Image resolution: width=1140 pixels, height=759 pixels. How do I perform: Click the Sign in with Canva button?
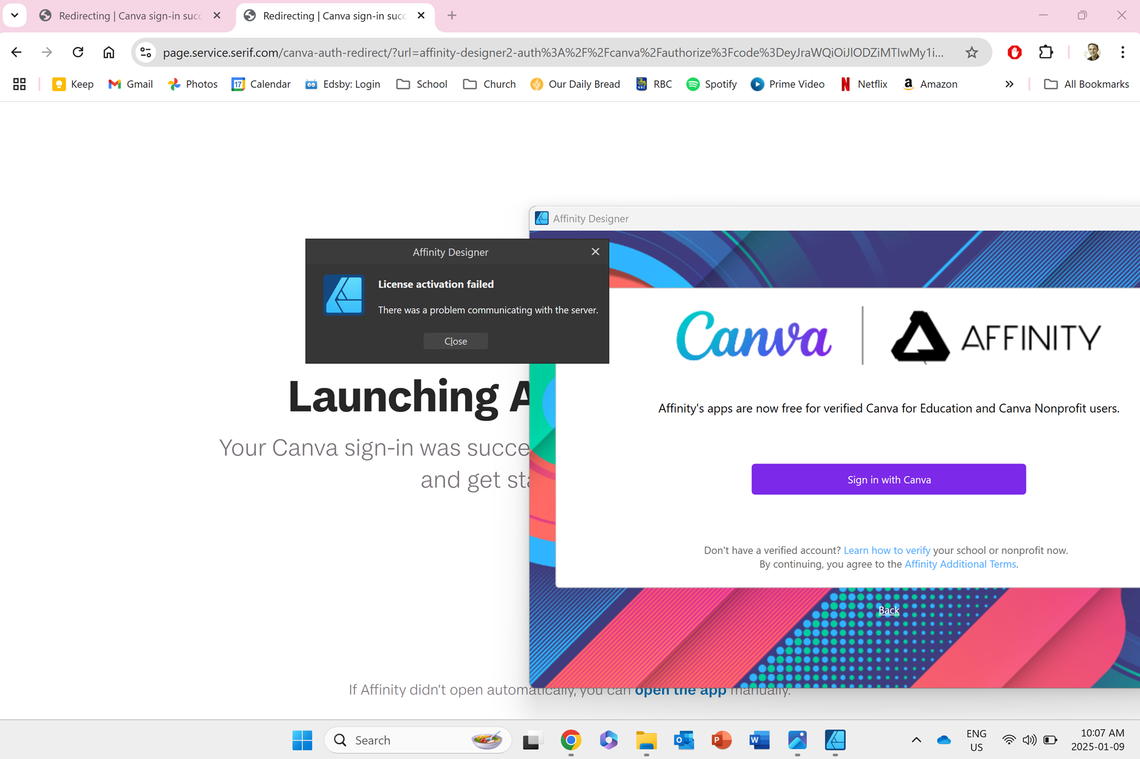point(889,479)
